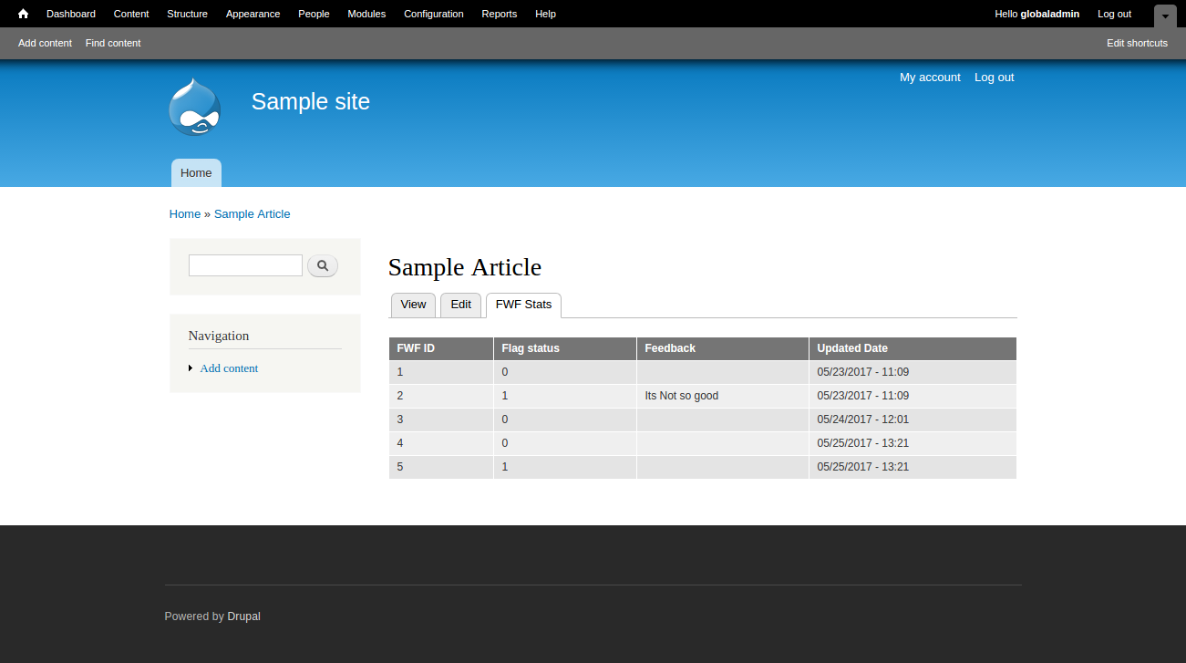Open the Structure menu item

tap(187, 14)
